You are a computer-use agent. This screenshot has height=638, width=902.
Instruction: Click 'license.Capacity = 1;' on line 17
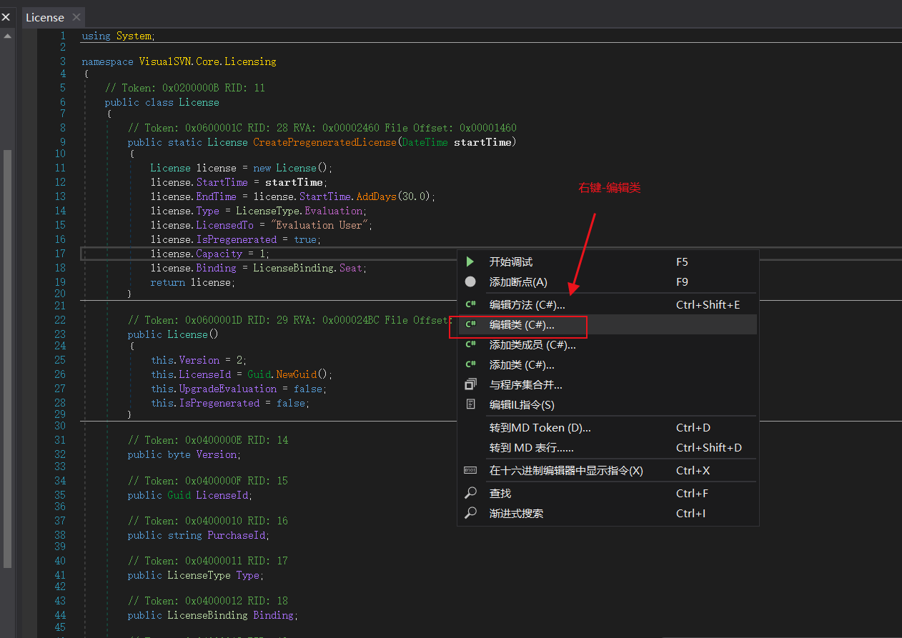[x=210, y=254]
